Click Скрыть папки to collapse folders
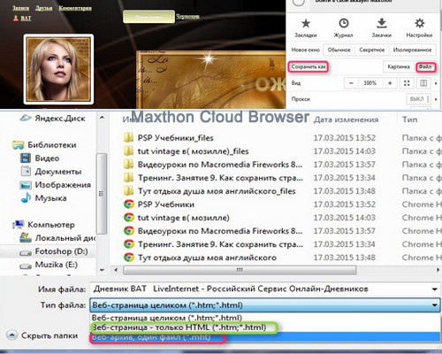 [x=42, y=335]
